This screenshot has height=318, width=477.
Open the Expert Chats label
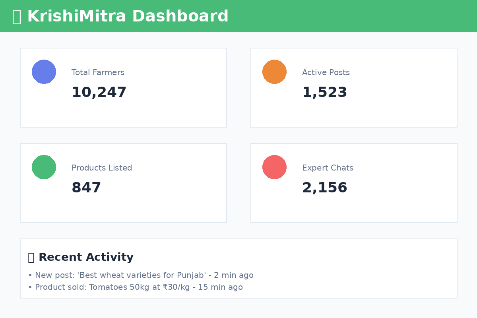(x=328, y=168)
